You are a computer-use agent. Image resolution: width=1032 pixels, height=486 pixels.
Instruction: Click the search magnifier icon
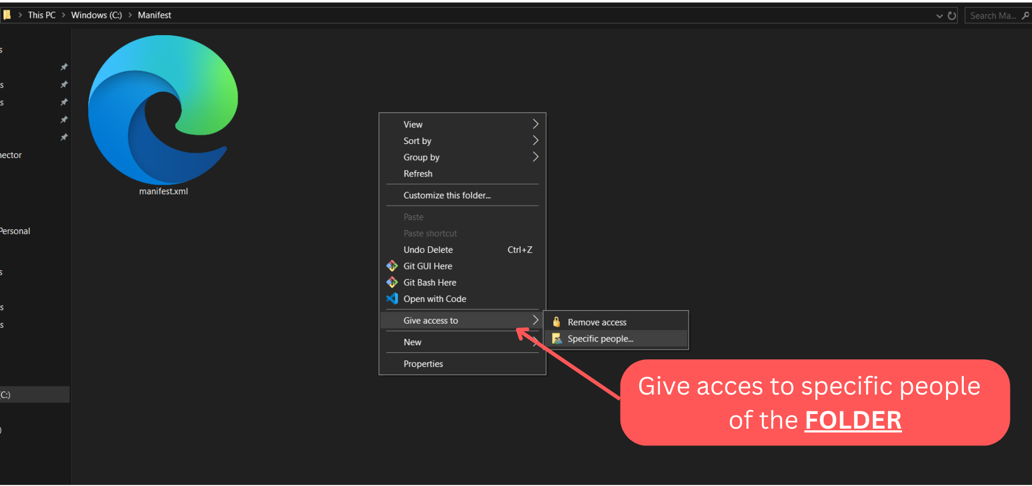tap(1025, 16)
